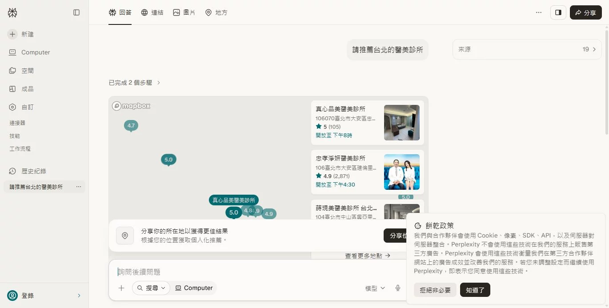Click 知道了 cookie button
The image size is (609, 308).
[x=475, y=290]
